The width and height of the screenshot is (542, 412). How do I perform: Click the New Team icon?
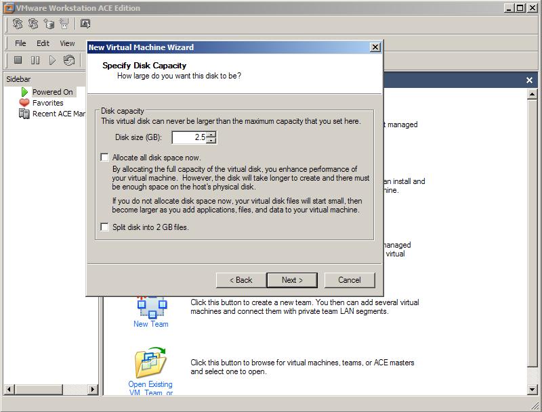(x=151, y=306)
